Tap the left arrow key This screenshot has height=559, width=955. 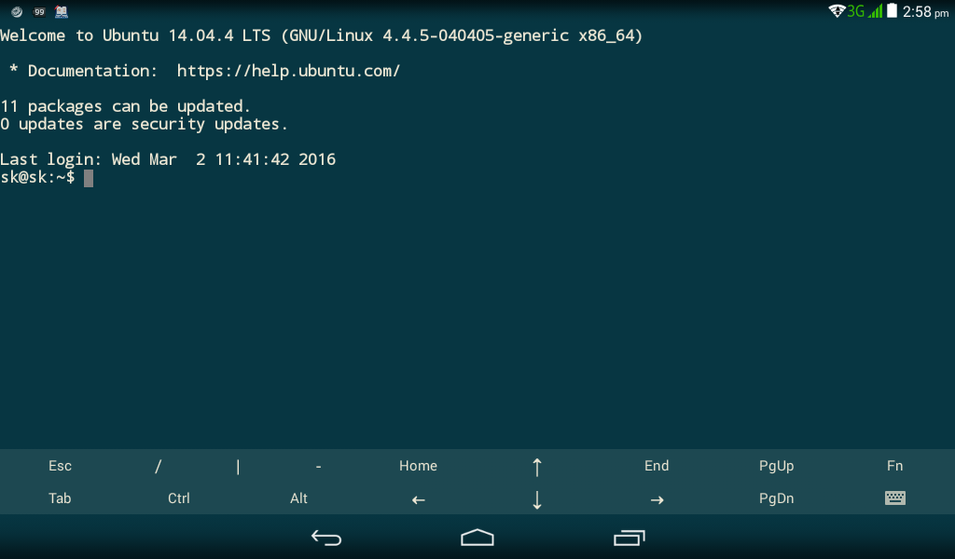tap(418, 499)
